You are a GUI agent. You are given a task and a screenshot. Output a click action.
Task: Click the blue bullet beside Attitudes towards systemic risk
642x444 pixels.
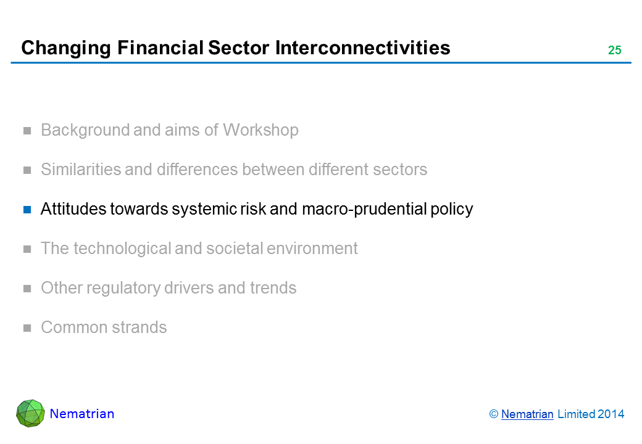(27, 210)
